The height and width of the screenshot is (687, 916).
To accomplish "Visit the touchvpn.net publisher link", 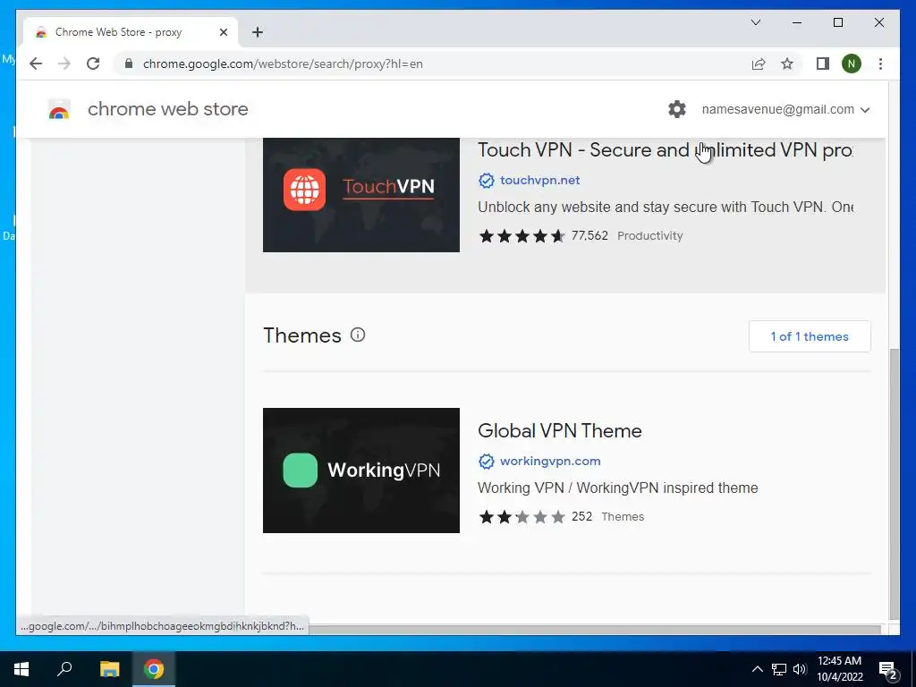I will click(x=539, y=180).
